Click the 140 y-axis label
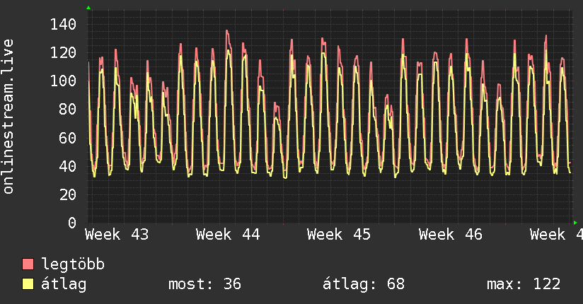The image size is (583, 304). [x=63, y=25]
